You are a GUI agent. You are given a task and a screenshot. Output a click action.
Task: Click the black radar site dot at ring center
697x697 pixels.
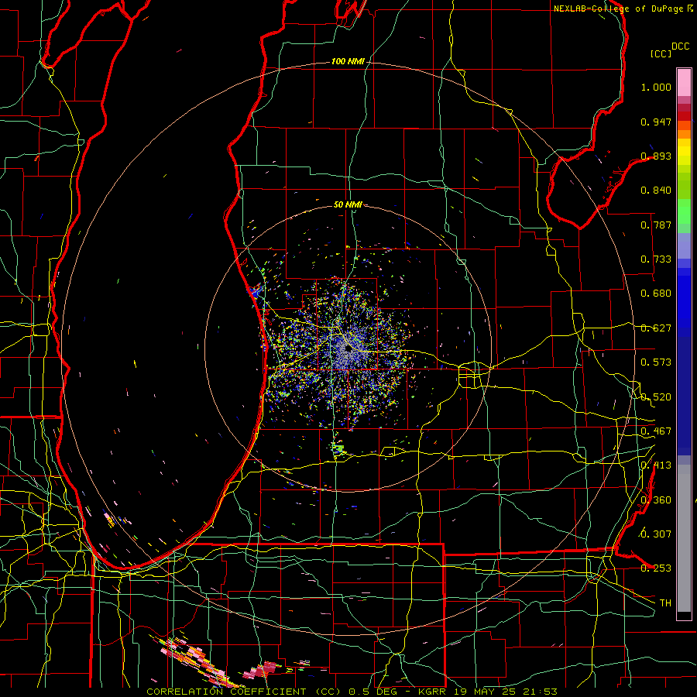(x=348, y=349)
